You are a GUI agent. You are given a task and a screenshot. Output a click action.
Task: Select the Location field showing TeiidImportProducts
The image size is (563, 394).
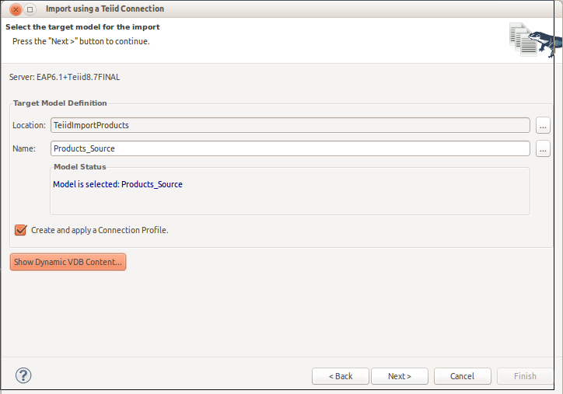(x=290, y=125)
